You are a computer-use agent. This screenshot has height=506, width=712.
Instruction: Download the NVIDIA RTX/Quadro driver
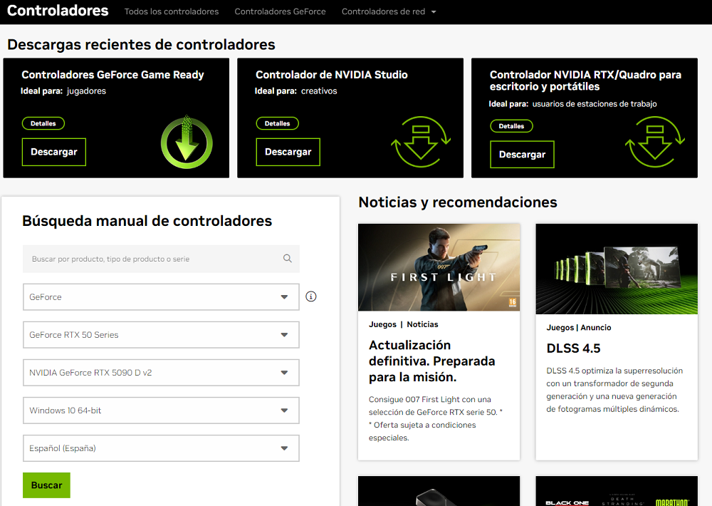coord(522,155)
